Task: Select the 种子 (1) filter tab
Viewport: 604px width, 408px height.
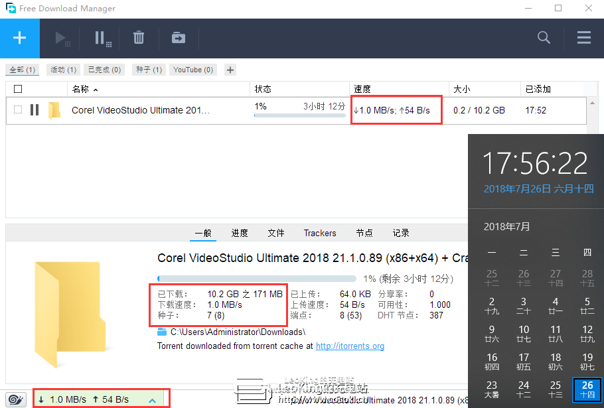Action: [149, 70]
